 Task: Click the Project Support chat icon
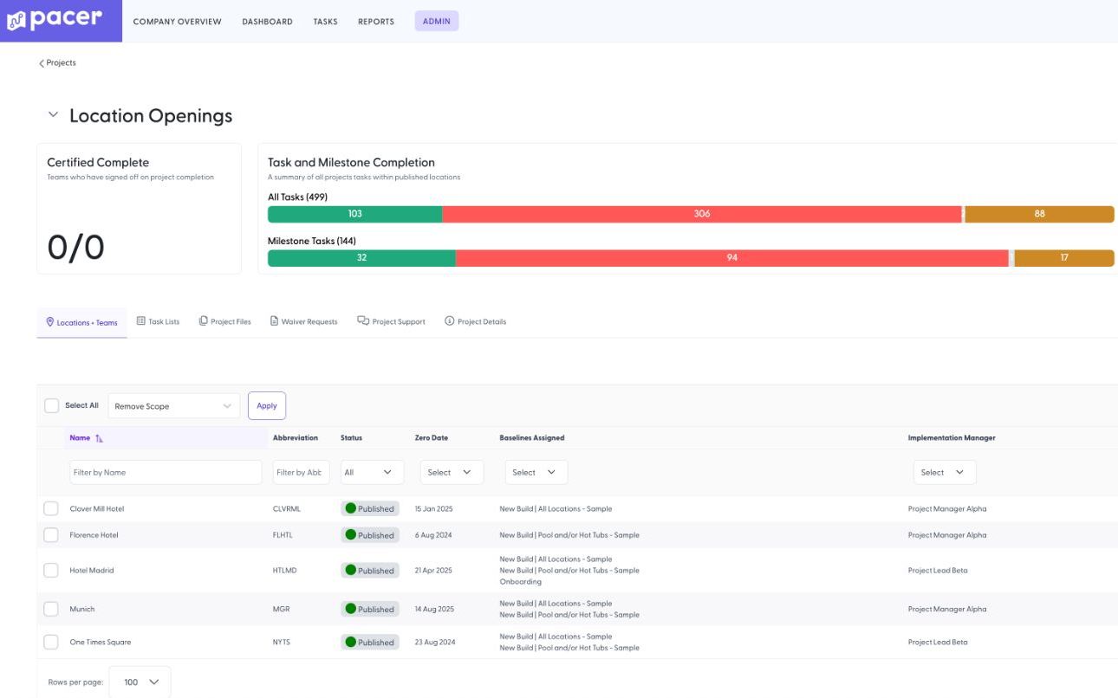coord(363,321)
